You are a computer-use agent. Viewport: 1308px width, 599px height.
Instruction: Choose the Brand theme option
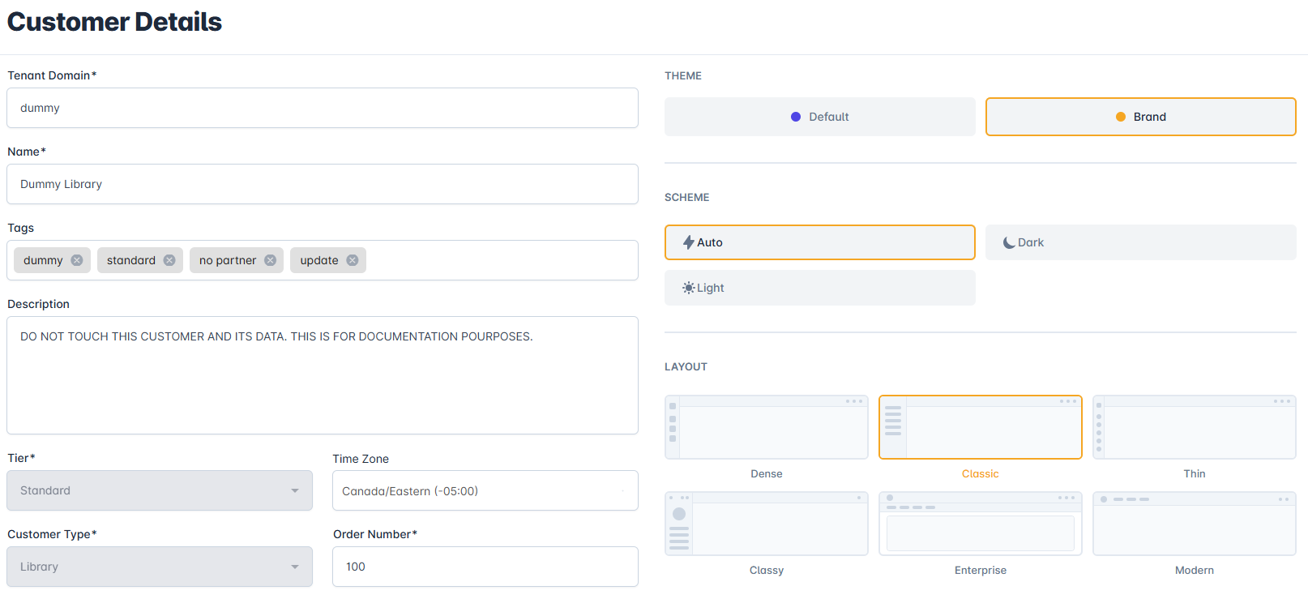click(x=1140, y=117)
